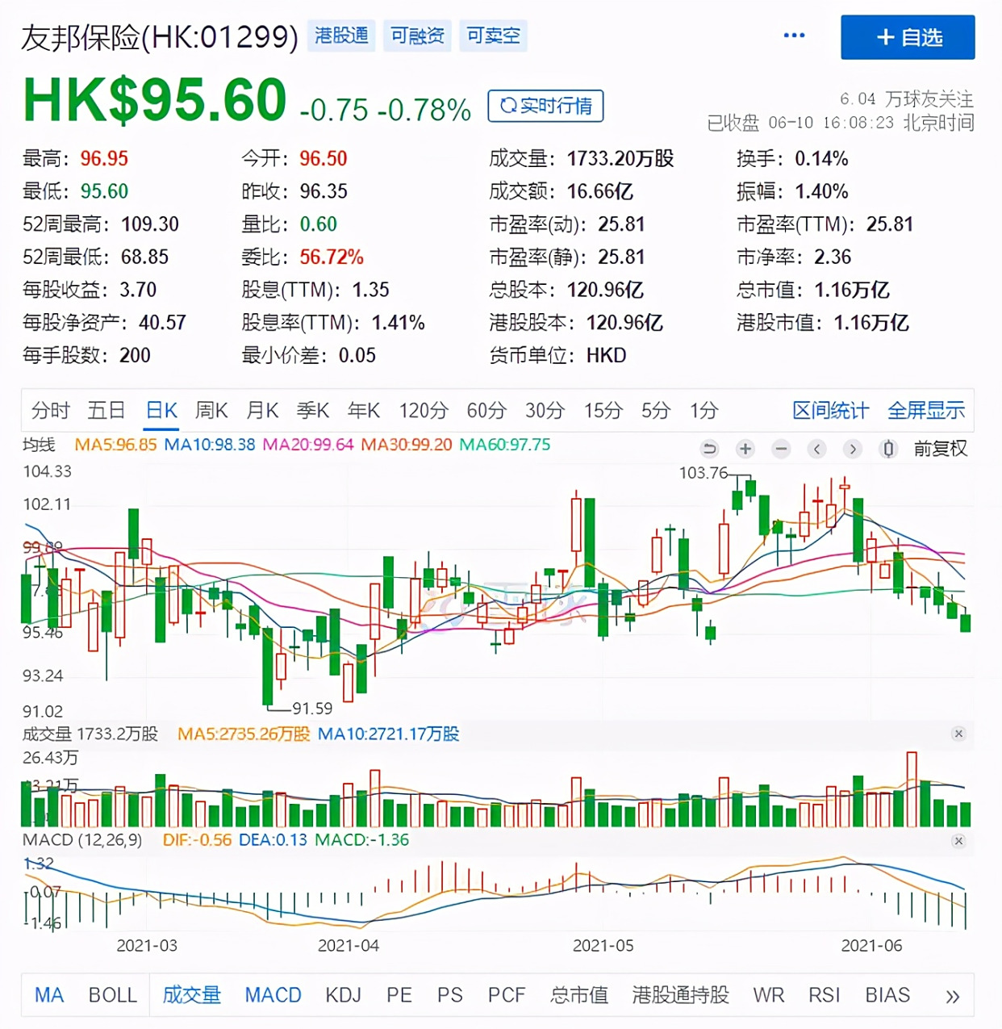Viewport: 1002px width, 1029px height.
Task: Move chart backward with the left chevron
Action: (x=817, y=449)
